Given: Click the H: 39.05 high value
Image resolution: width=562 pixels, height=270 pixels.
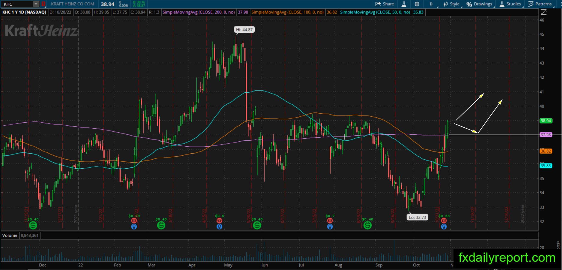Looking at the screenshot, I should click(x=101, y=12).
